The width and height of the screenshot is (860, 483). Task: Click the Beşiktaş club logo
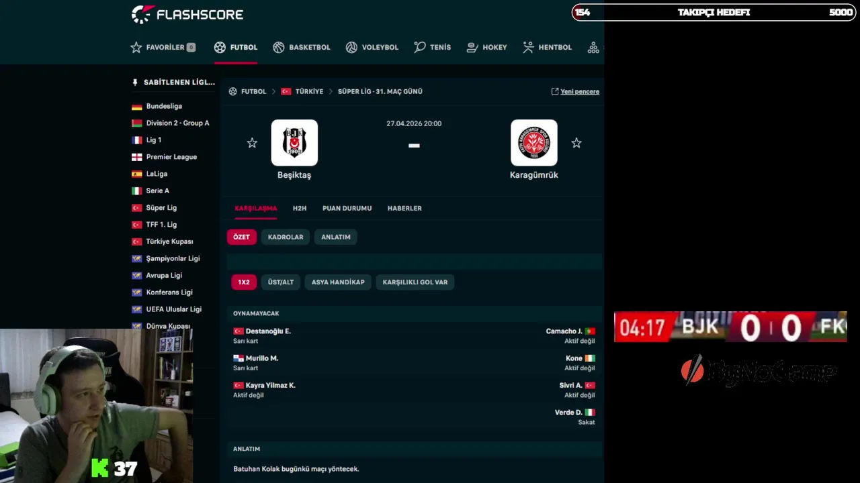[x=294, y=143]
